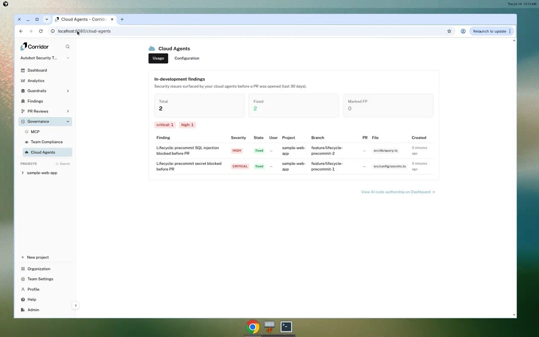Click the Team Settings gear icon
The width and height of the screenshot is (539, 337).
click(23, 279)
